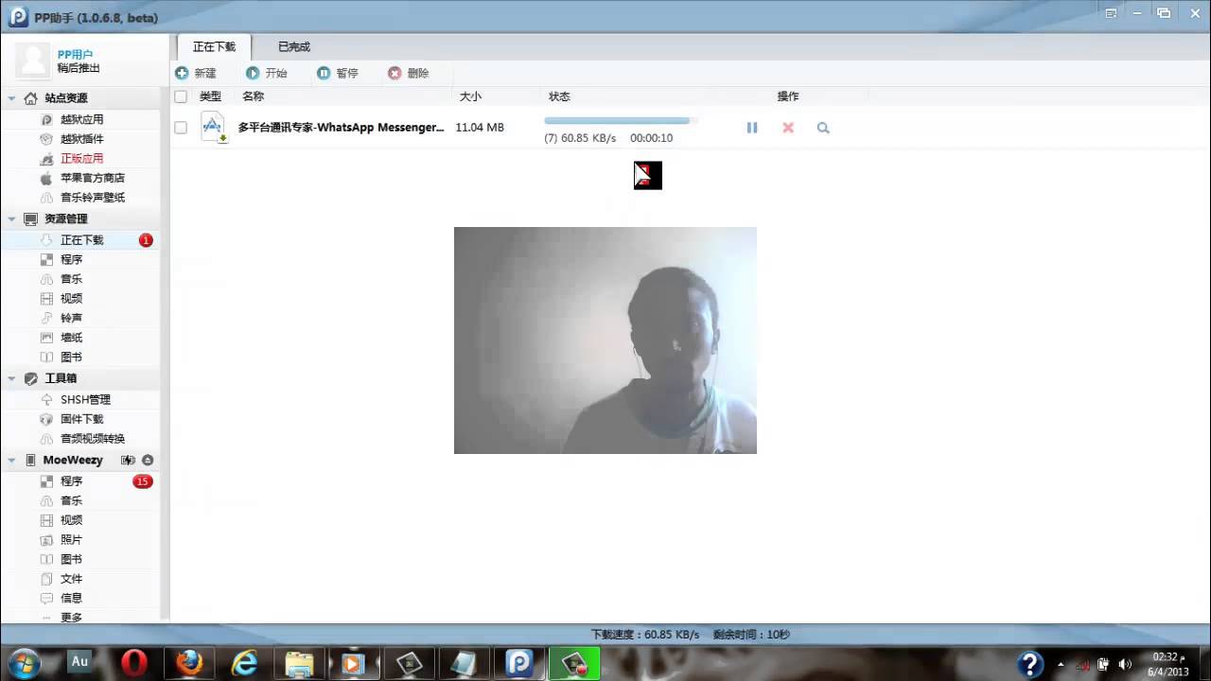Click the magnifier icon in WhatsApp row
1211x681 pixels.
click(823, 128)
